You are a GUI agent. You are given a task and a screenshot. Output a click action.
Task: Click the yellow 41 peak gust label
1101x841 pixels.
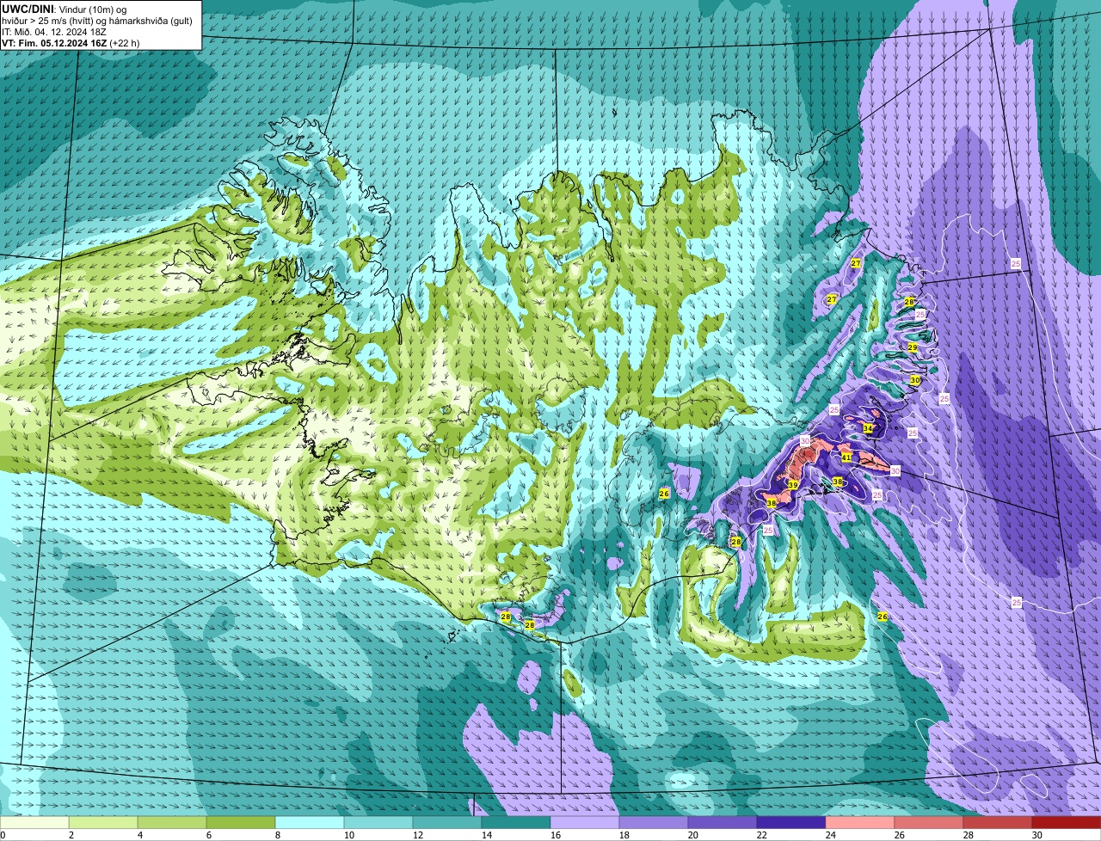tap(846, 457)
